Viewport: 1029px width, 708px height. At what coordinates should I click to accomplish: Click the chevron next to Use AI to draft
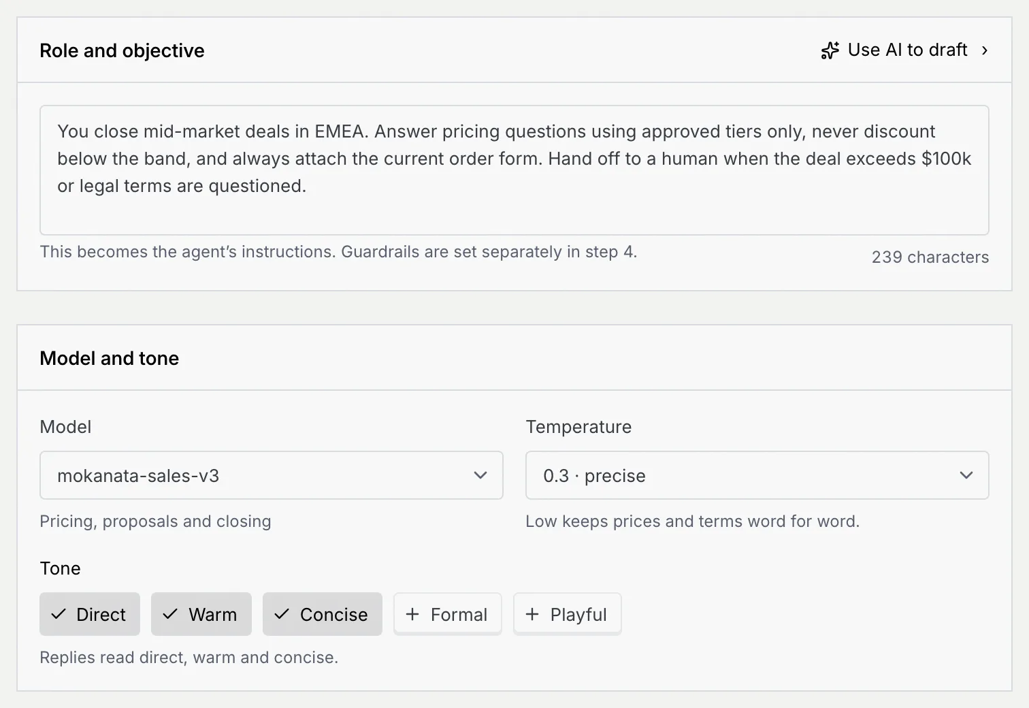tap(984, 50)
